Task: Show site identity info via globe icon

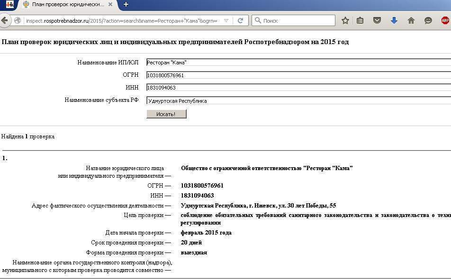Action: pos(18,21)
